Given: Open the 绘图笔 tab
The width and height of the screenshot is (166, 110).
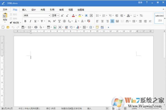Looking at the screenshot, I should [81, 10].
